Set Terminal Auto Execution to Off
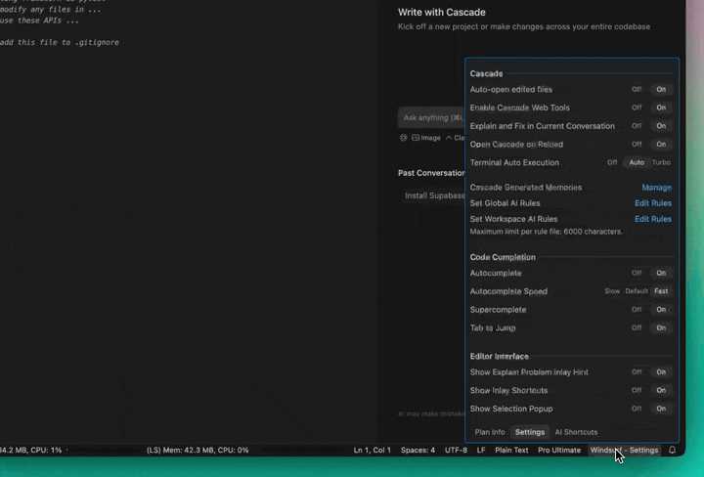This screenshot has height=477, width=704. coord(612,162)
